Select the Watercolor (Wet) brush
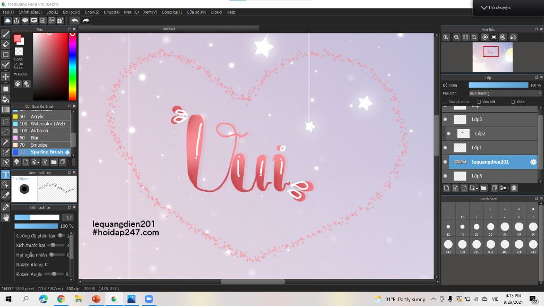This screenshot has height=306, width=544. pos(41,124)
